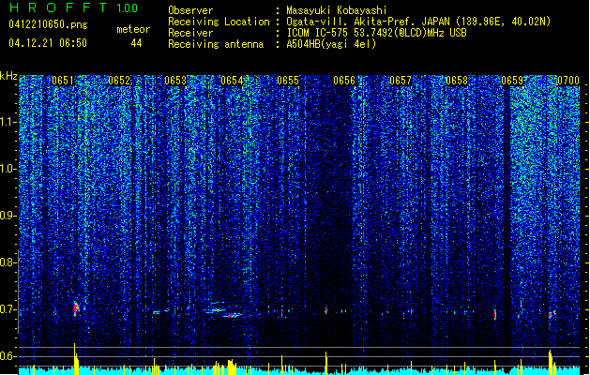Click the 0.6 kHz axis label
The width and height of the screenshot is (590, 375).
pos(8,356)
